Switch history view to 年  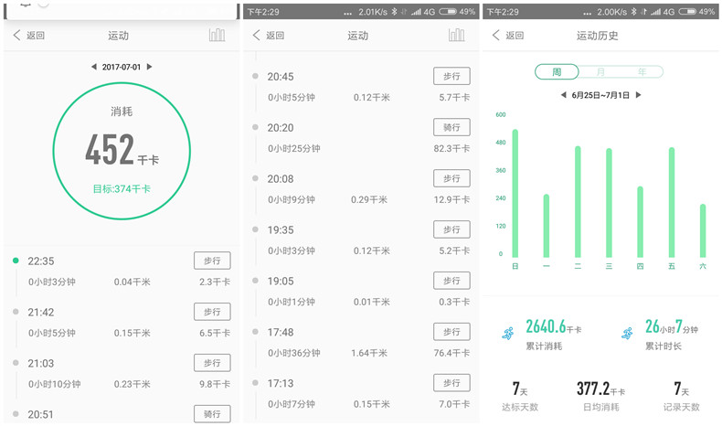[x=642, y=72]
